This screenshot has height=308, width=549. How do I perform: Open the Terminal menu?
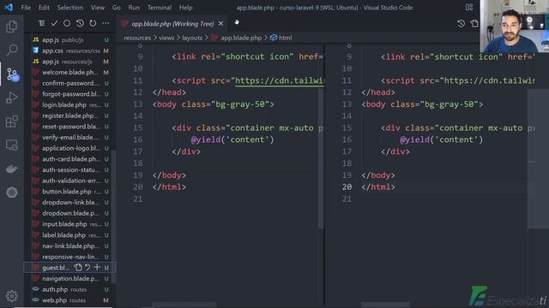point(160,8)
